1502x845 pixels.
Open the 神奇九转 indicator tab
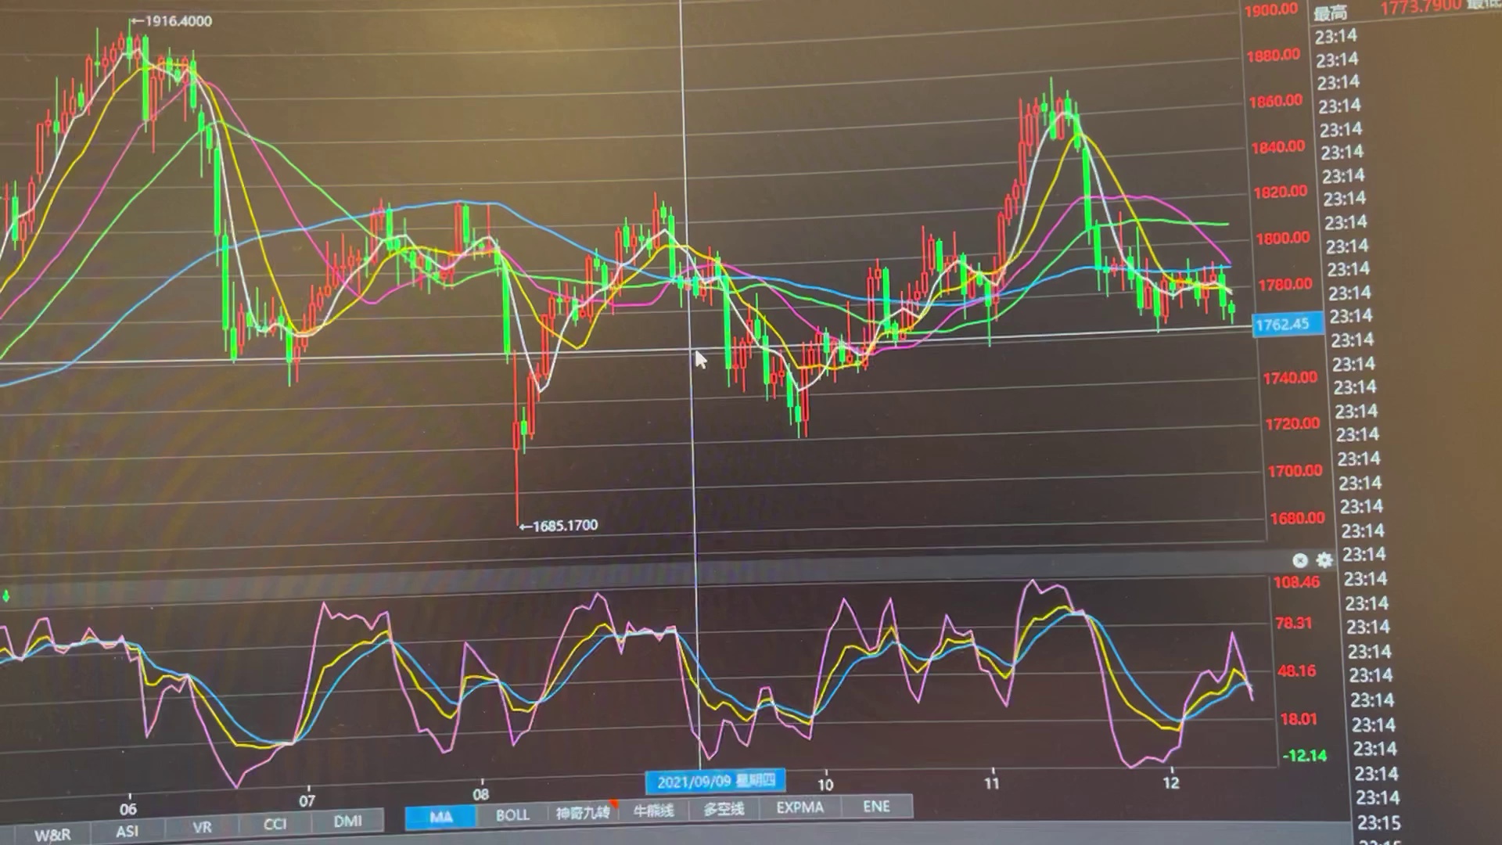(583, 813)
